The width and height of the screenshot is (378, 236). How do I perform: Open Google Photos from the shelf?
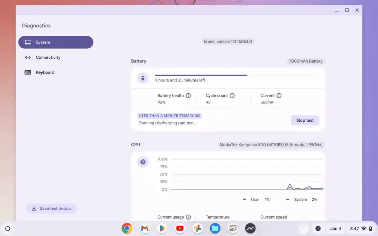tap(197, 228)
